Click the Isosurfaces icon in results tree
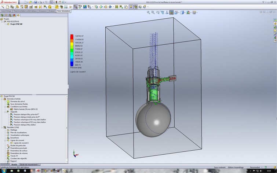The image size is (277, 173). pos(8,137)
